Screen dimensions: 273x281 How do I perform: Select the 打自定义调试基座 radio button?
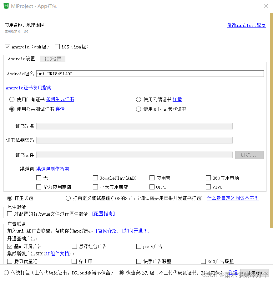[x=68, y=198]
